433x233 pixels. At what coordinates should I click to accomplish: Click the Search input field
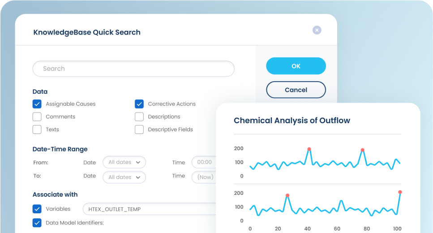tap(133, 69)
